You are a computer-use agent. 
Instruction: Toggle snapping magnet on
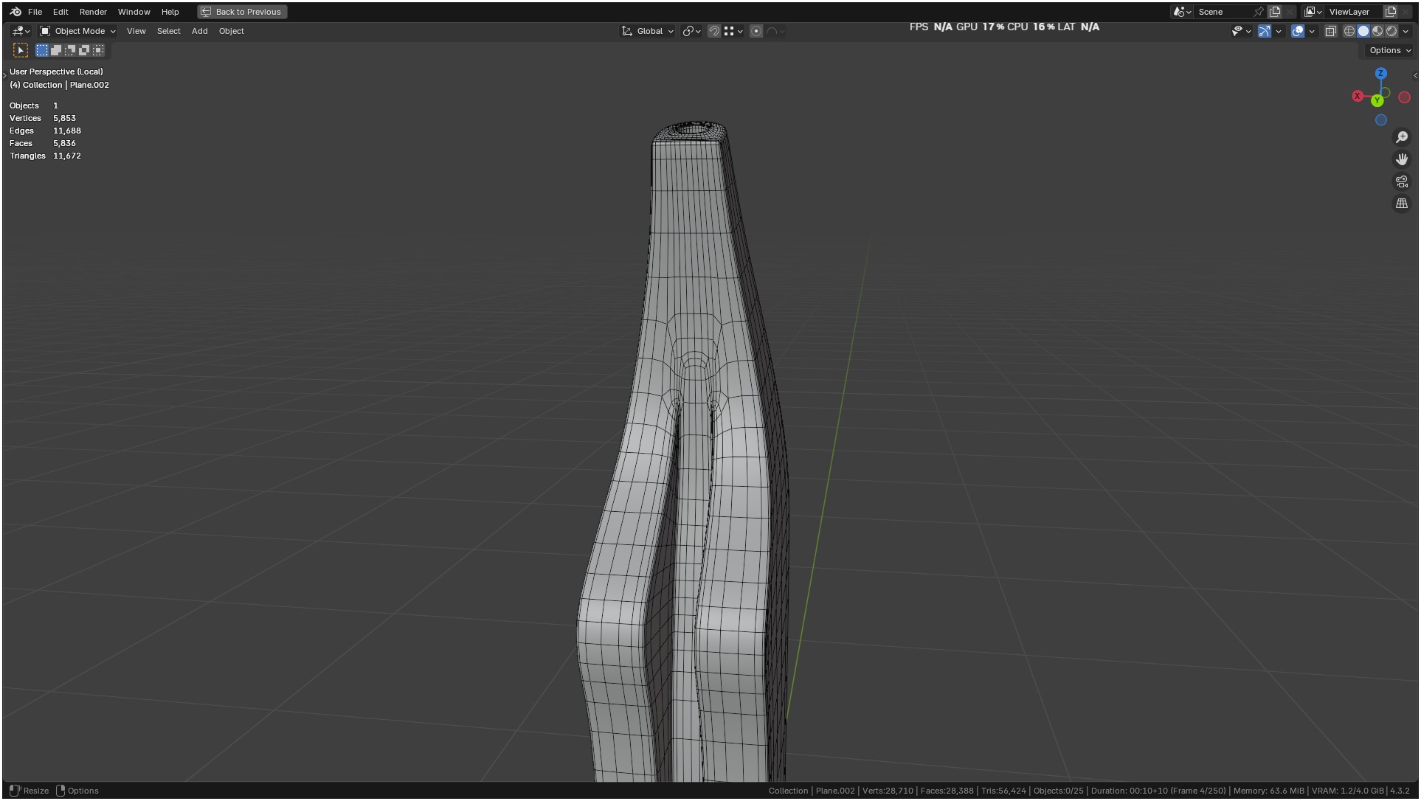coord(713,31)
